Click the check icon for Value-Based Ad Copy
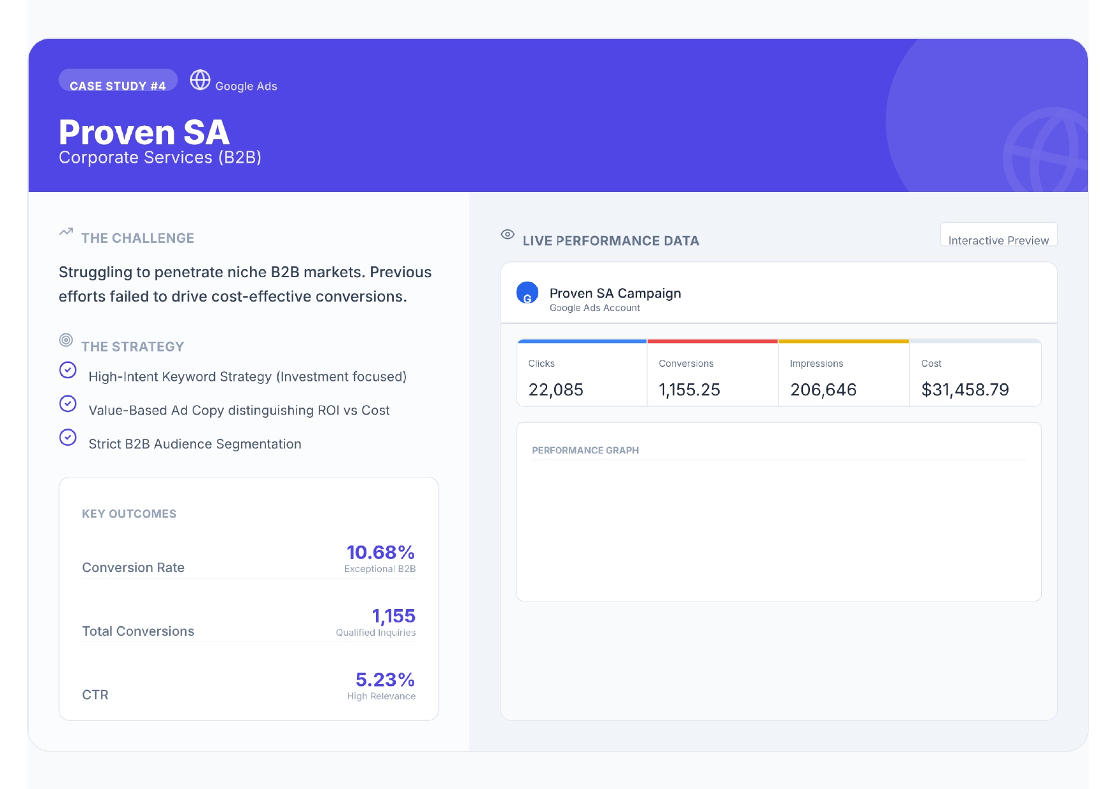 pyautogui.click(x=68, y=404)
